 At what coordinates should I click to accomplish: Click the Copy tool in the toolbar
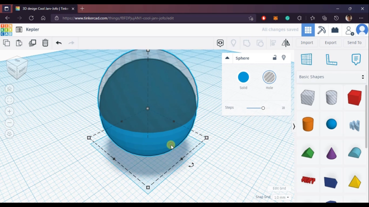click(x=6, y=43)
